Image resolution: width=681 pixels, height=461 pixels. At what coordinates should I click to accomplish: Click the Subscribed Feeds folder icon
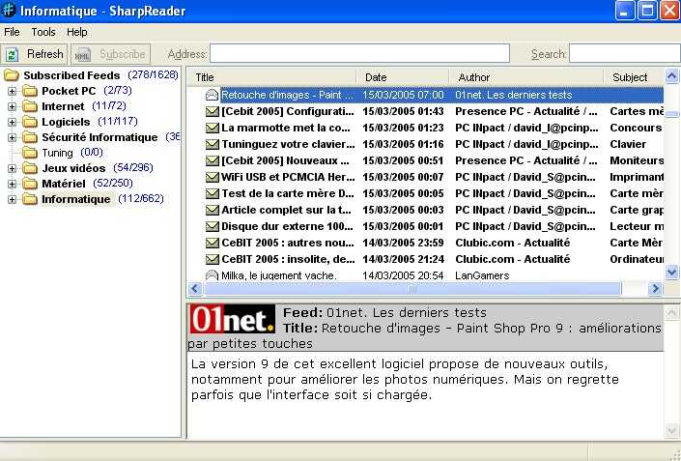tap(12, 75)
